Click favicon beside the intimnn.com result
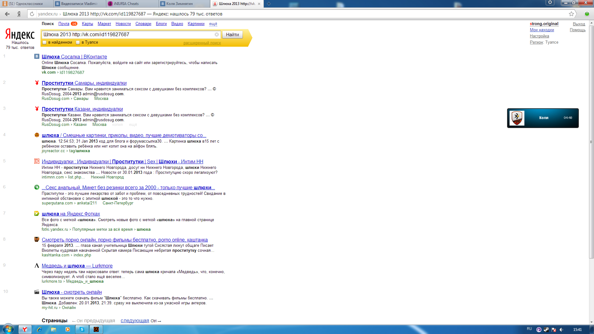594x334 pixels. point(37,161)
